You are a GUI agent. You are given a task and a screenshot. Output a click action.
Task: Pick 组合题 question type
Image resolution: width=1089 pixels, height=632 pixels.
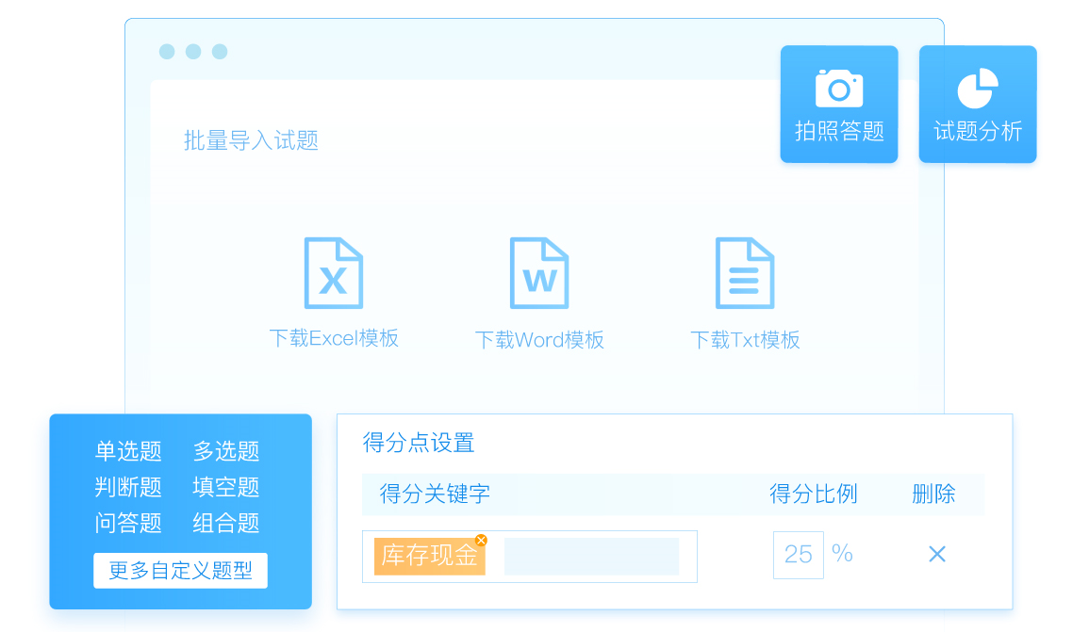coord(226,523)
